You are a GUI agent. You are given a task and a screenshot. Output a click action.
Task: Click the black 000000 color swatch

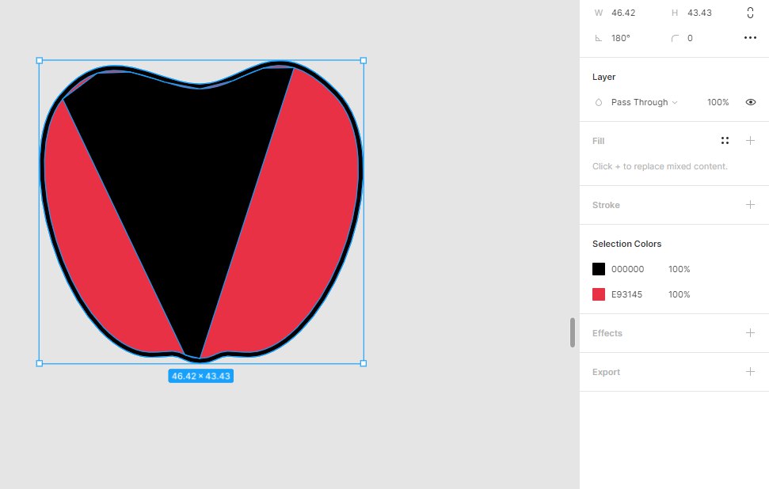598,269
